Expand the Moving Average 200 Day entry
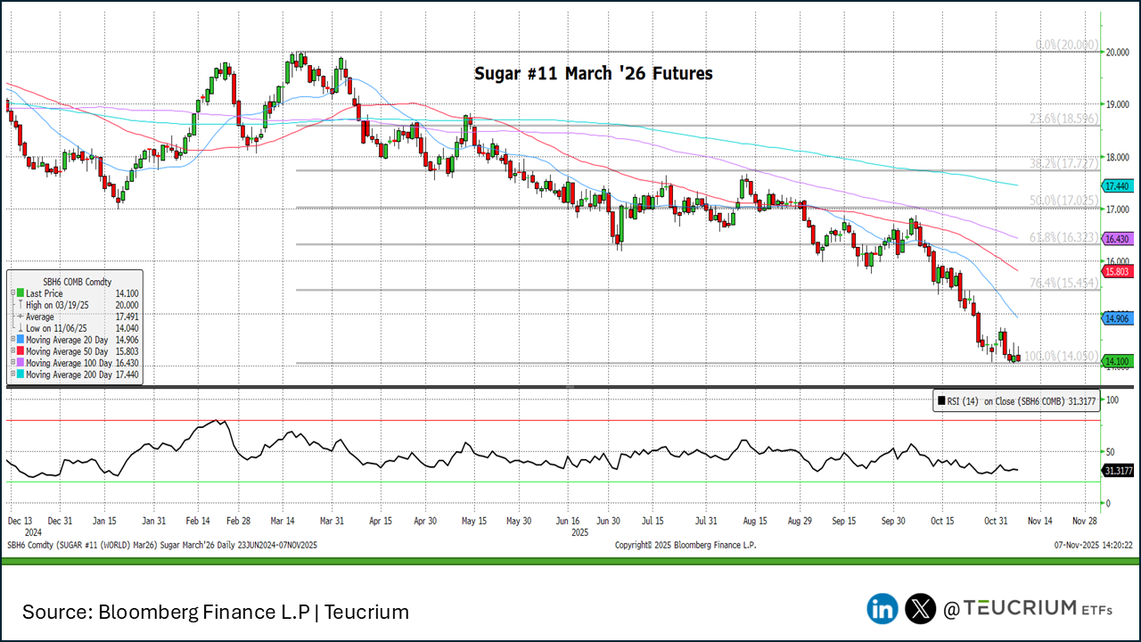This screenshot has height=642, width=1141. pyautogui.click(x=12, y=374)
